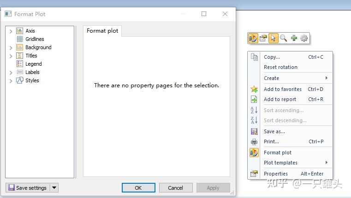Select Copy... in the context menu
351x198 pixels.
[x=272, y=57]
